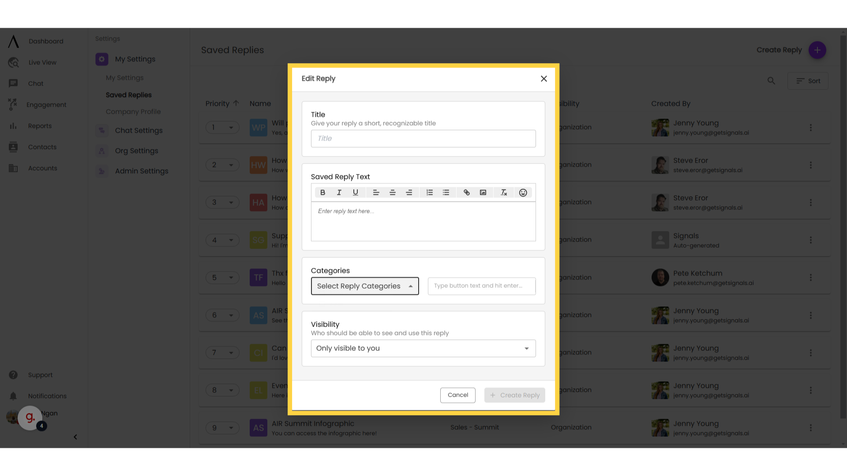Open Chat Settings section
The width and height of the screenshot is (847, 476).
click(x=139, y=130)
